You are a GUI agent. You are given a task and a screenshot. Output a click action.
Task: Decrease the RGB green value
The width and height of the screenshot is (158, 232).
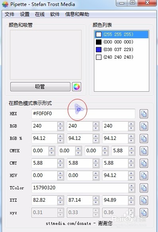[x=96, y=128]
